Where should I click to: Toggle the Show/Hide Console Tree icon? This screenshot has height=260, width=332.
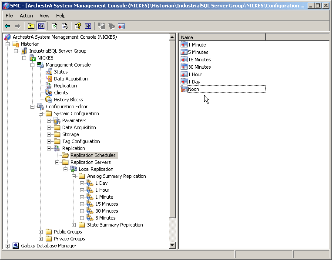[x=41, y=26]
